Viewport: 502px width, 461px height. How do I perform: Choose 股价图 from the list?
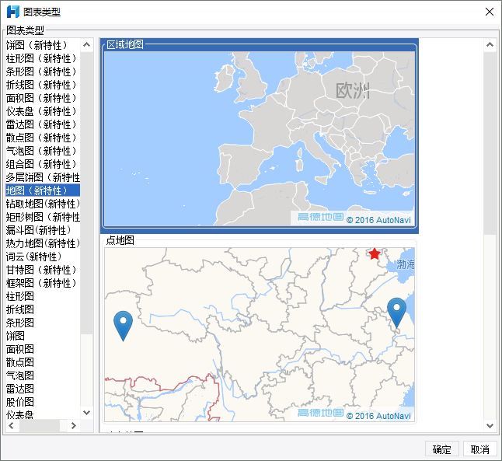(x=43, y=402)
